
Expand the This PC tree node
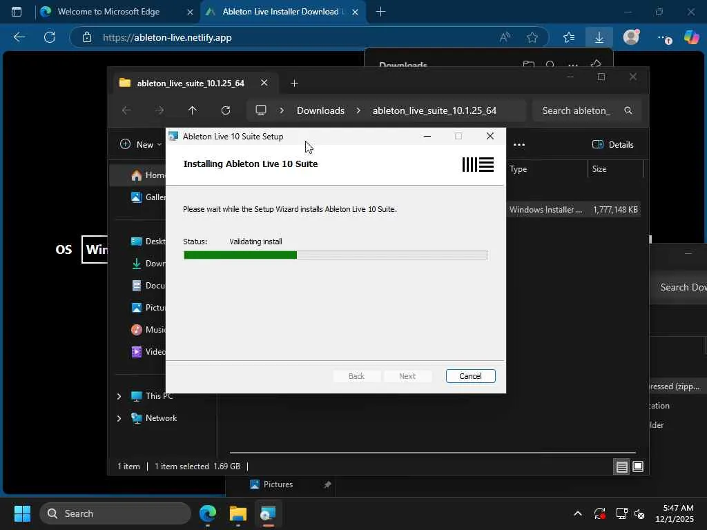coord(119,396)
